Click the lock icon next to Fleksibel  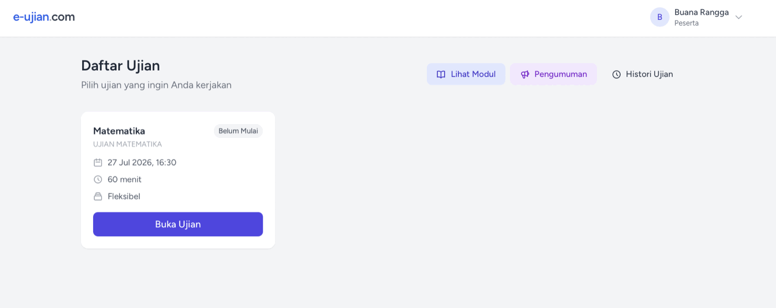(98, 196)
